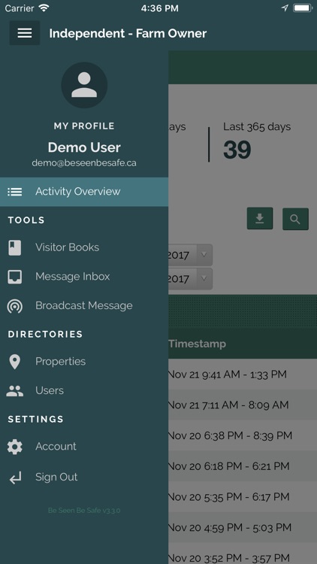Tap the Visitor Books bookmark icon
Image resolution: width=317 pixels, height=564 pixels.
click(15, 248)
